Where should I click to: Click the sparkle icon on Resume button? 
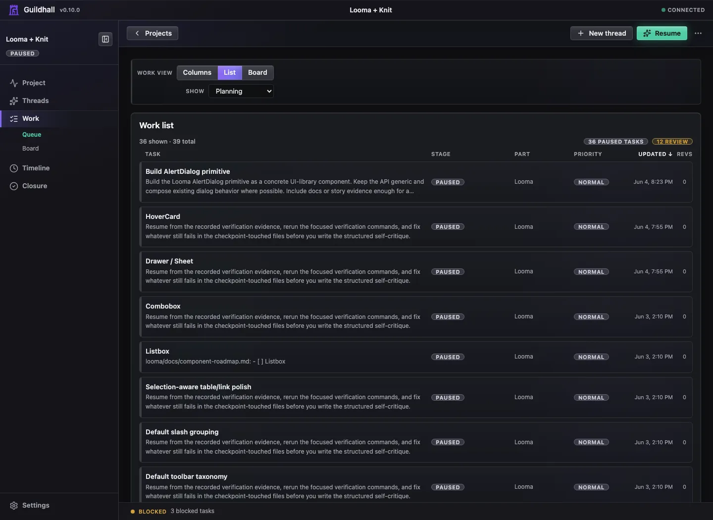point(647,33)
